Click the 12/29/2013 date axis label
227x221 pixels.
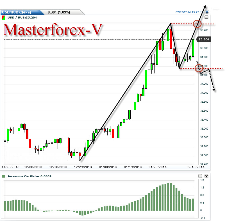coord(83,167)
